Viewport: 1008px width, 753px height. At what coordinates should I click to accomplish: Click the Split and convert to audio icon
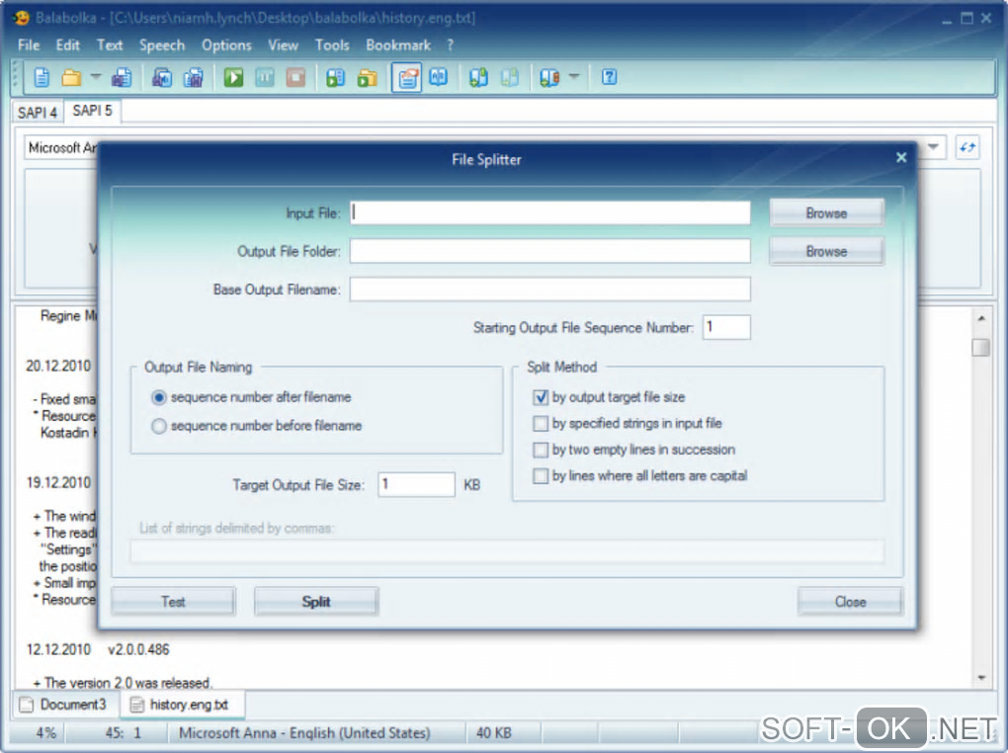click(194, 78)
